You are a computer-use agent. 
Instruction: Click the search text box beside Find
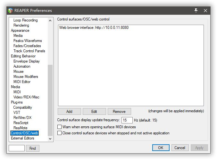coord(17,148)
